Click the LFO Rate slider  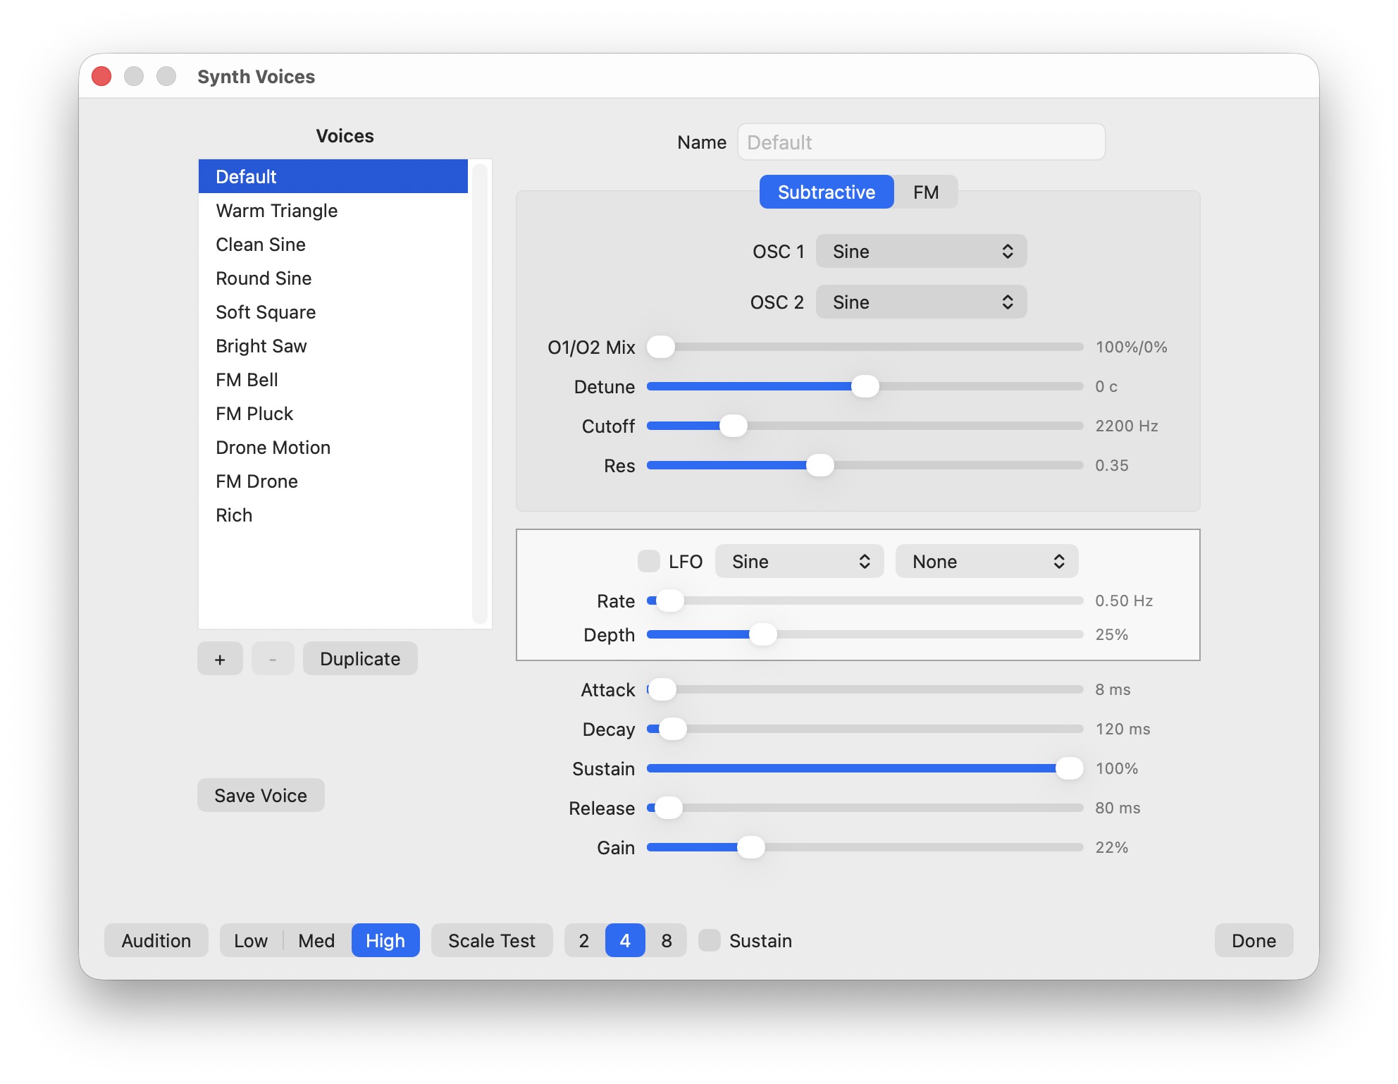[865, 600]
